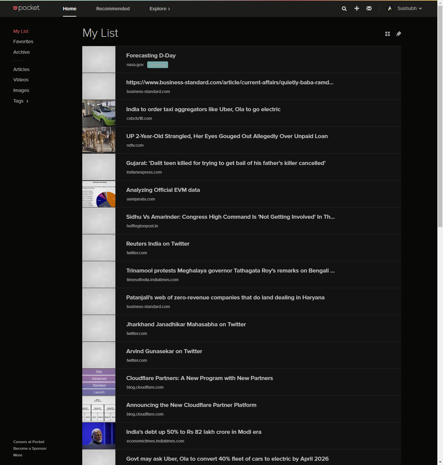The width and height of the screenshot is (443, 465).
Task: Select the Home tab
Action: click(70, 9)
